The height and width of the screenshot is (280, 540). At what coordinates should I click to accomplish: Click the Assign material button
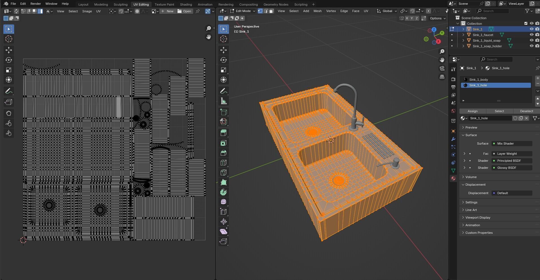point(473,111)
